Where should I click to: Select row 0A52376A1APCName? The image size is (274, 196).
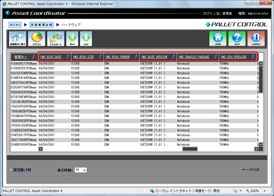tap(134, 83)
